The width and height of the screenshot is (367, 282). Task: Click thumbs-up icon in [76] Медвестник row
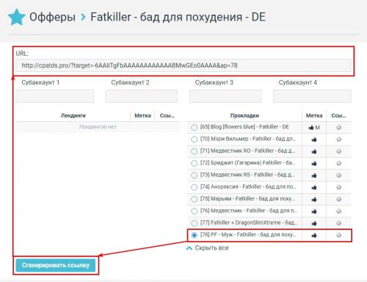(314, 211)
